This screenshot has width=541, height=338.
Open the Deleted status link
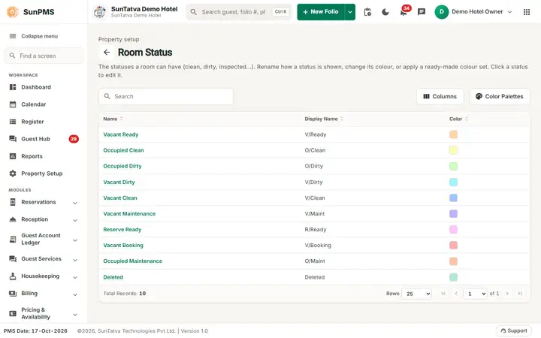coord(113,277)
